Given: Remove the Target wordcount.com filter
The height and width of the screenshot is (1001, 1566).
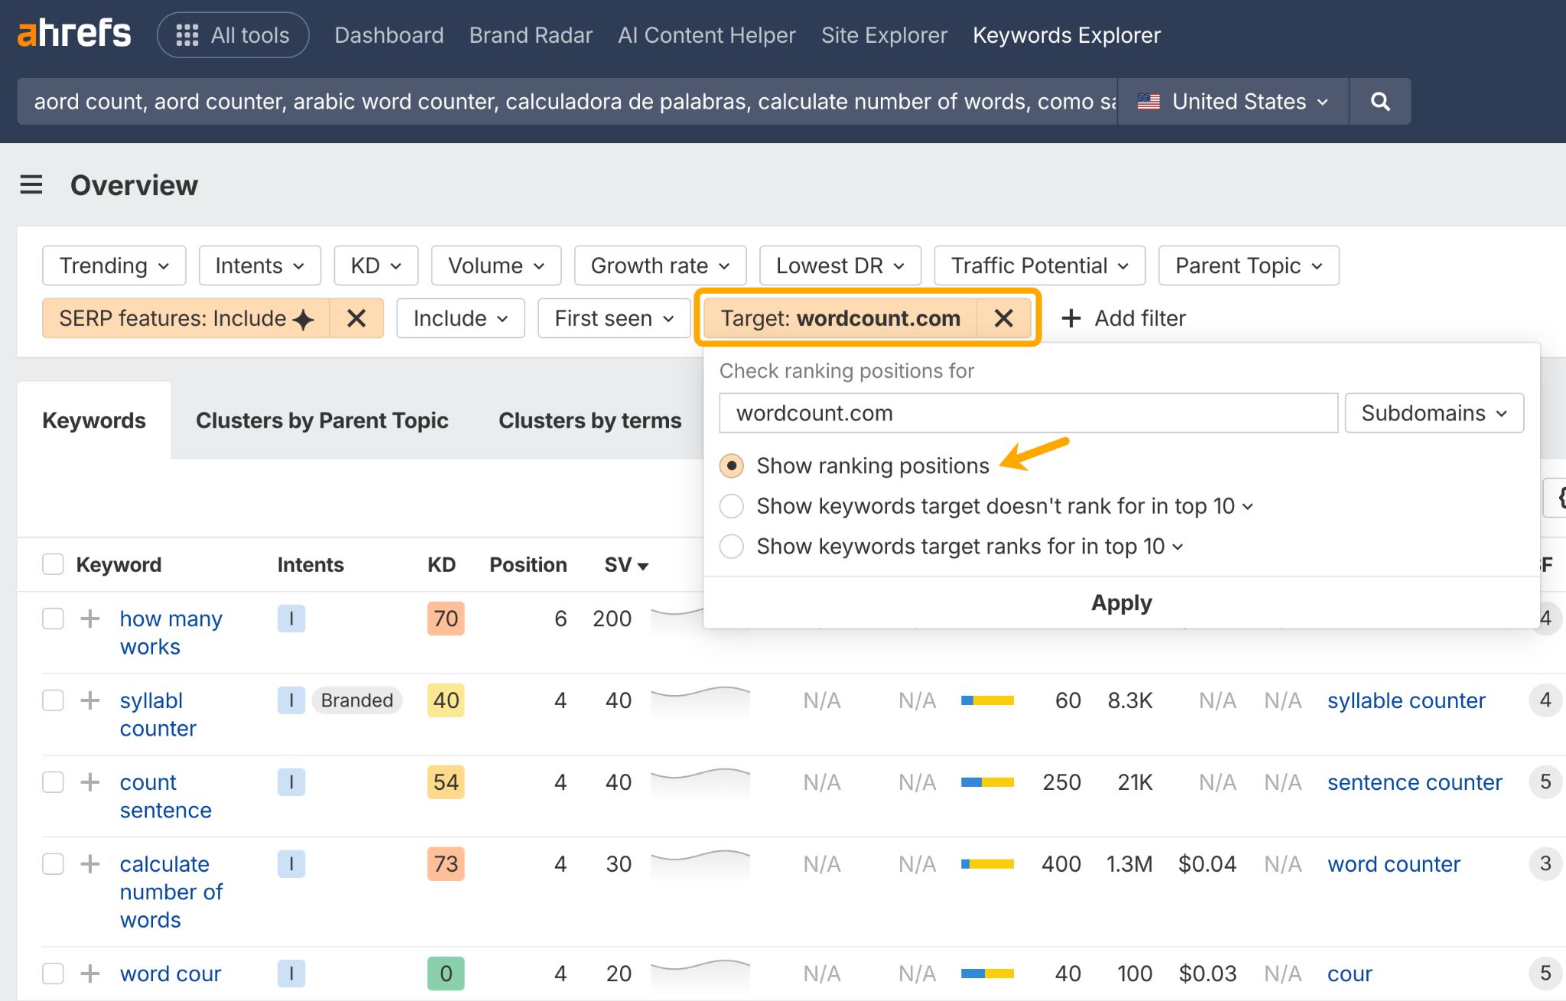Looking at the screenshot, I should click(1004, 318).
